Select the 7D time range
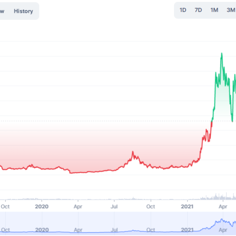Viewport: 236px width, 236px height. (199, 10)
